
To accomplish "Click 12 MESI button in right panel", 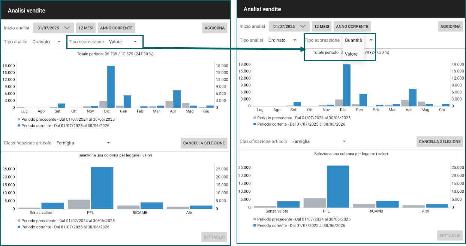I will (322, 26).
